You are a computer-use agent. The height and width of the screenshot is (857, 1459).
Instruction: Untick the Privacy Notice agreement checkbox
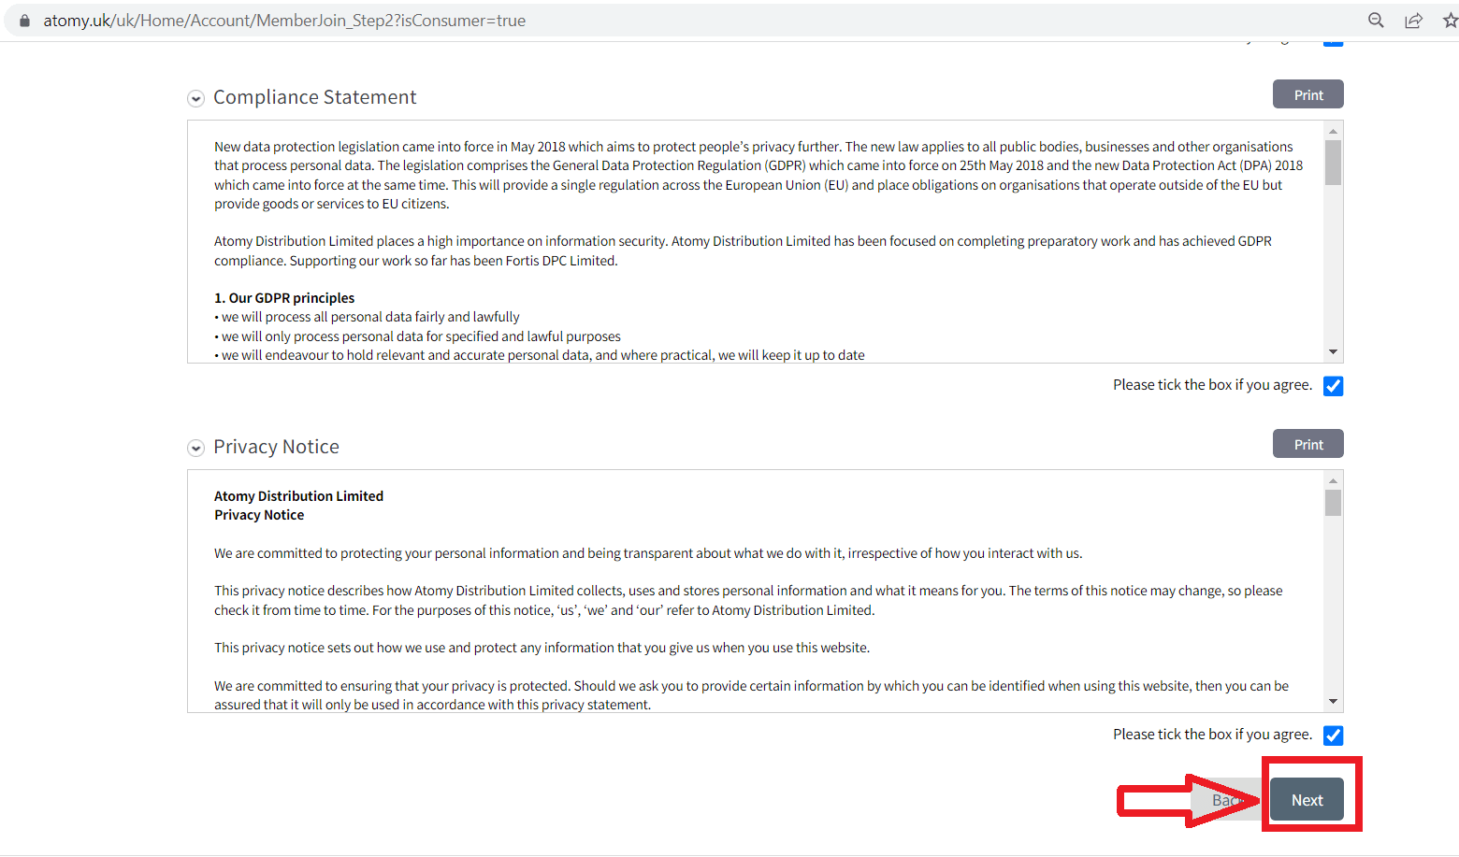pyautogui.click(x=1333, y=736)
